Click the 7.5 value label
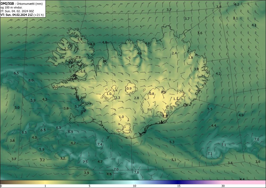The image size is (266, 188). tap(85, 162)
